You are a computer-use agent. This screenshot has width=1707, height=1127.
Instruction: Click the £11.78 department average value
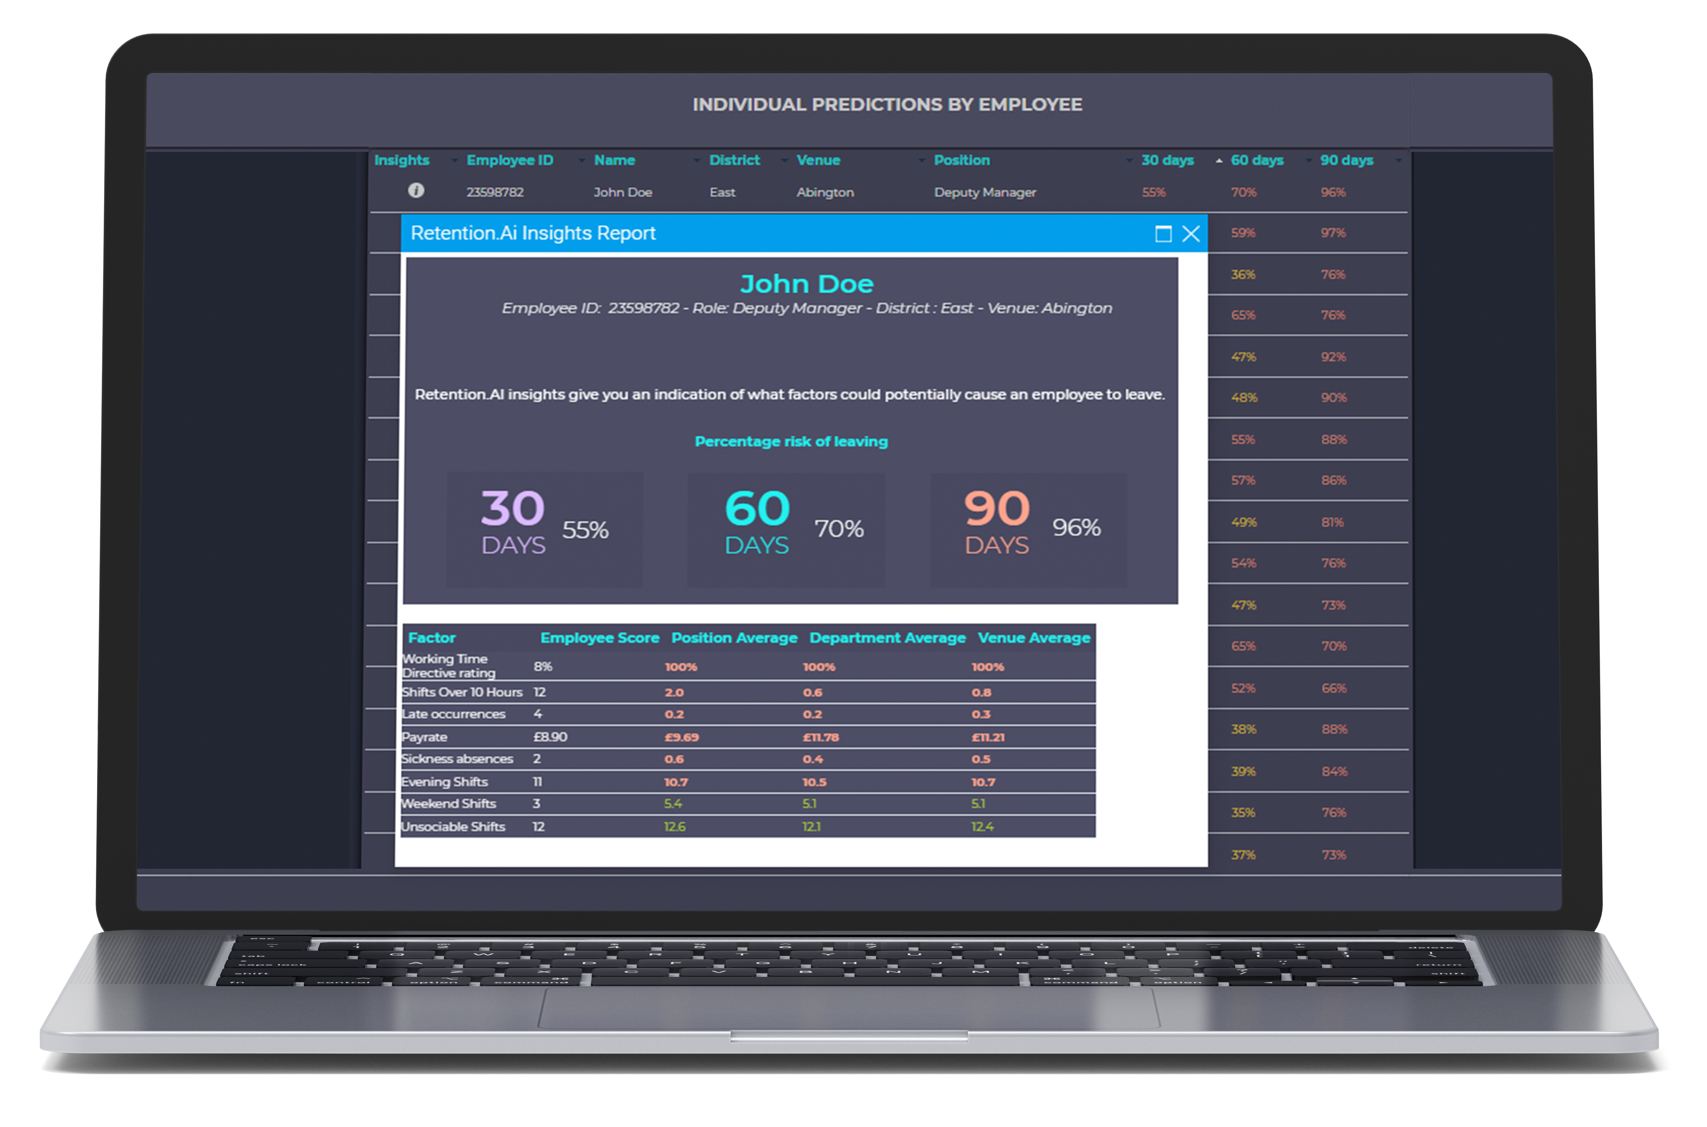click(x=820, y=738)
